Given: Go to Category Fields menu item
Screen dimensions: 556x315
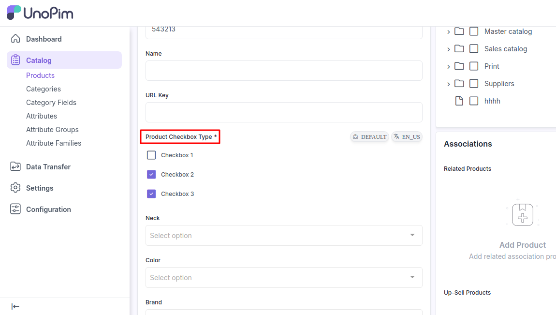Looking at the screenshot, I should coord(51,103).
